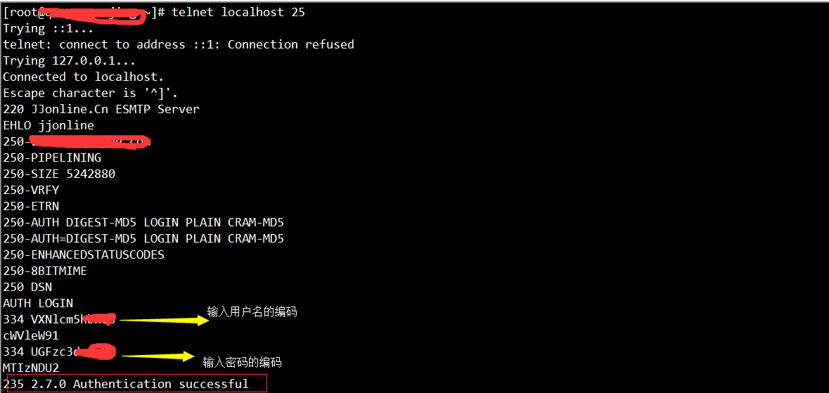829x393 pixels.
Task: Click the 250-VRFY line
Action: [31, 190]
